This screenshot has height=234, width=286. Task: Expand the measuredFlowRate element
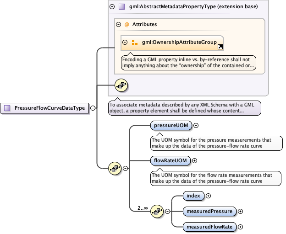(240, 227)
